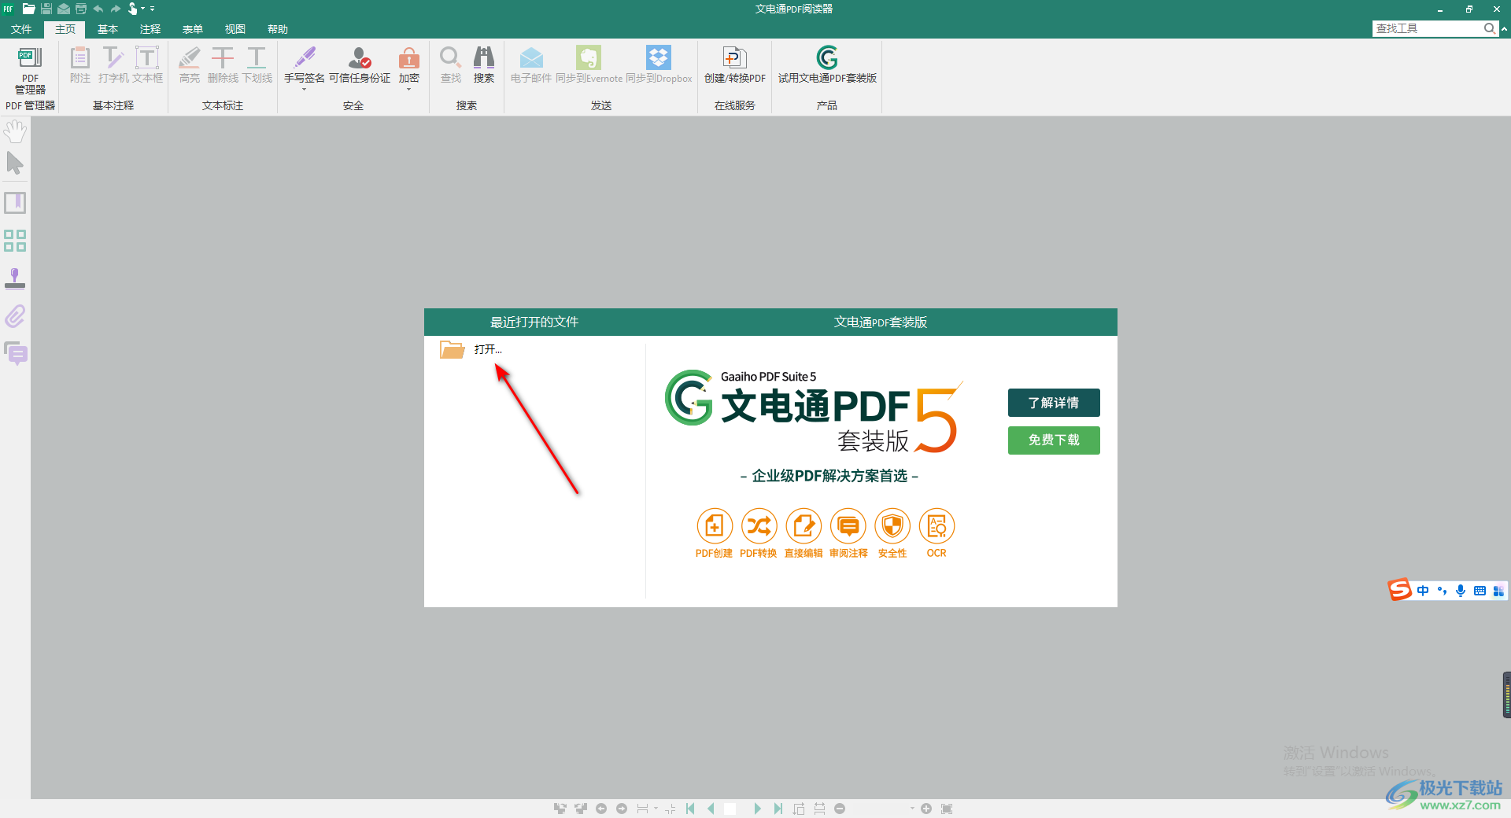Go to first page in status bar
The image size is (1511, 818).
pyautogui.click(x=690, y=809)
